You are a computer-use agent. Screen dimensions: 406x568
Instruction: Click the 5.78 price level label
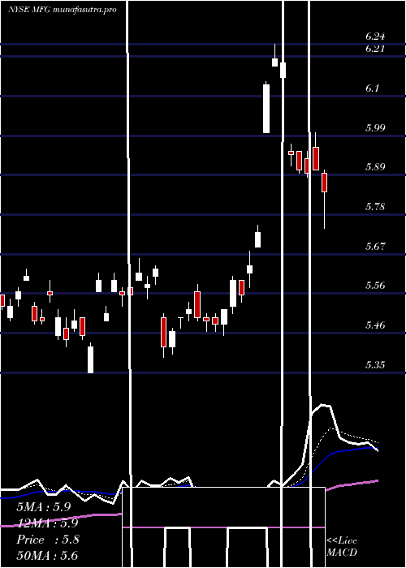point(375,206)
